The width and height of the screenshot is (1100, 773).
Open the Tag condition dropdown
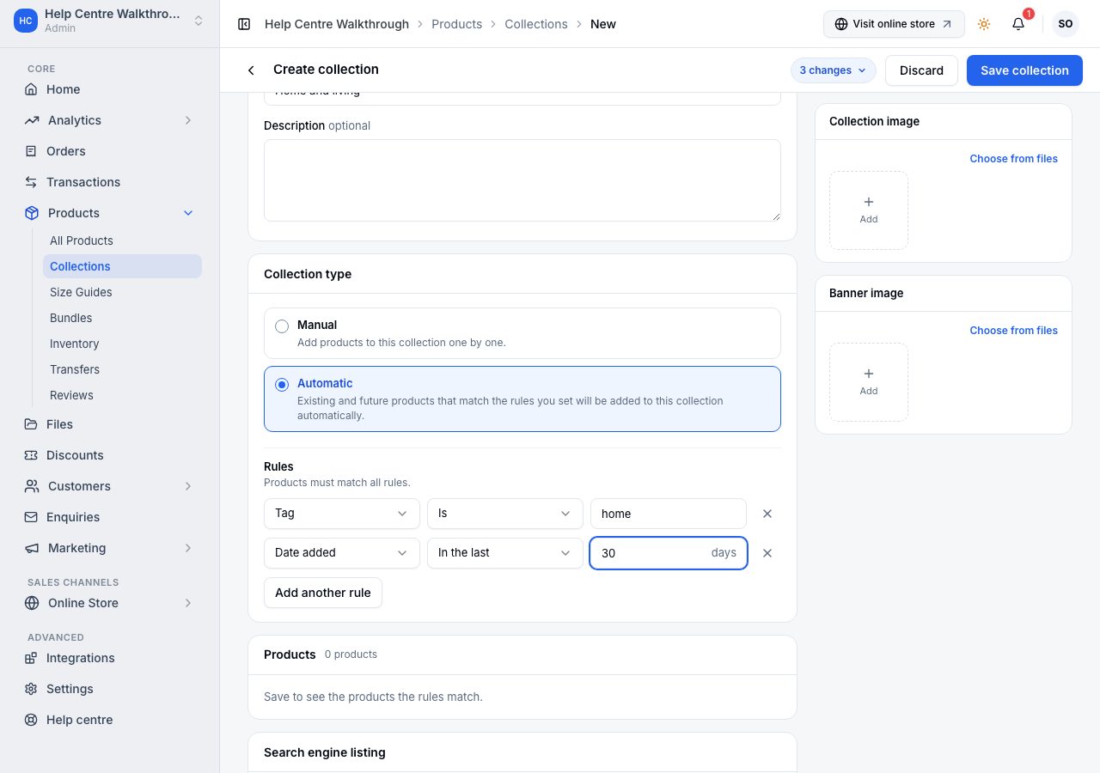tap(342, 514)
